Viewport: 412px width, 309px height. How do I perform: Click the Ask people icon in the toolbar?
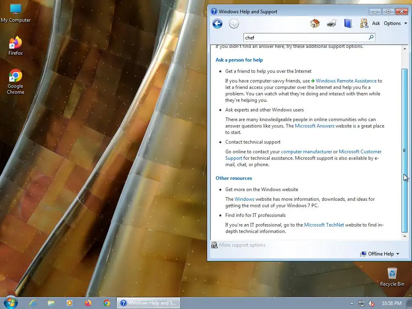tap(364, 23)
